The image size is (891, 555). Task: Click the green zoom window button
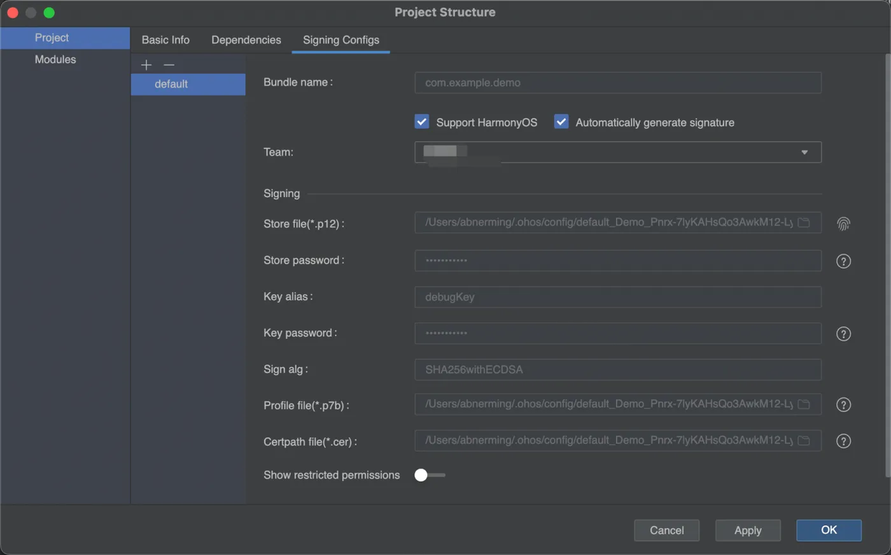[49, 13]
